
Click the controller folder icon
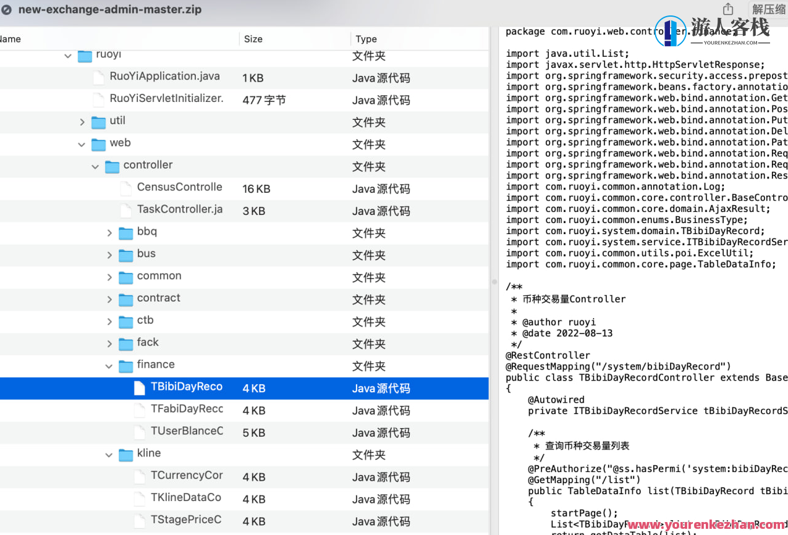pos(112,166)
